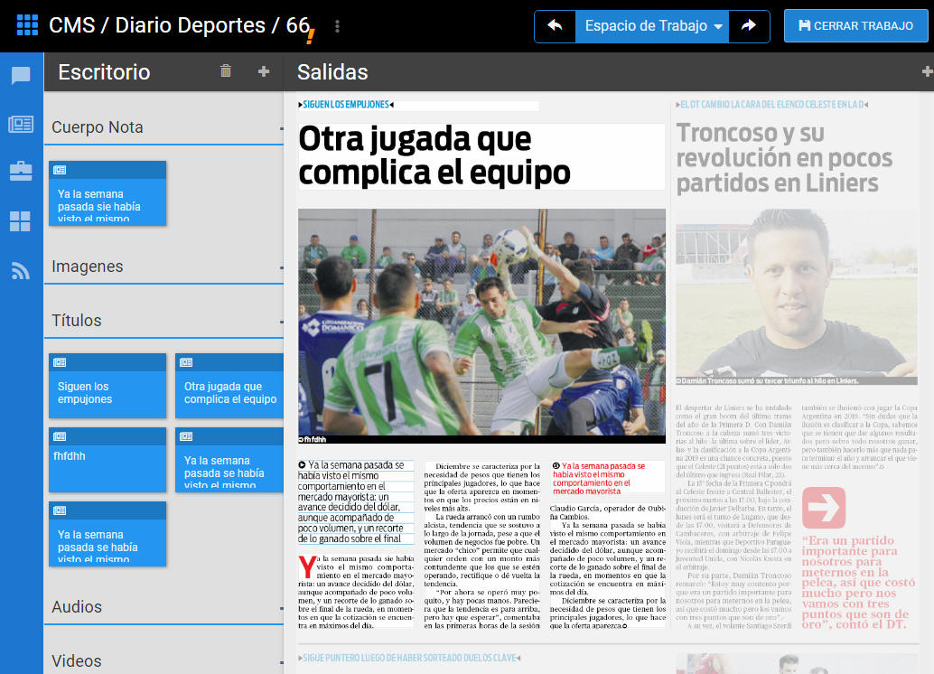Click the red arrow icon in Troncoso article
This screenshot has width=934, height=674.
tap(824, 508)
